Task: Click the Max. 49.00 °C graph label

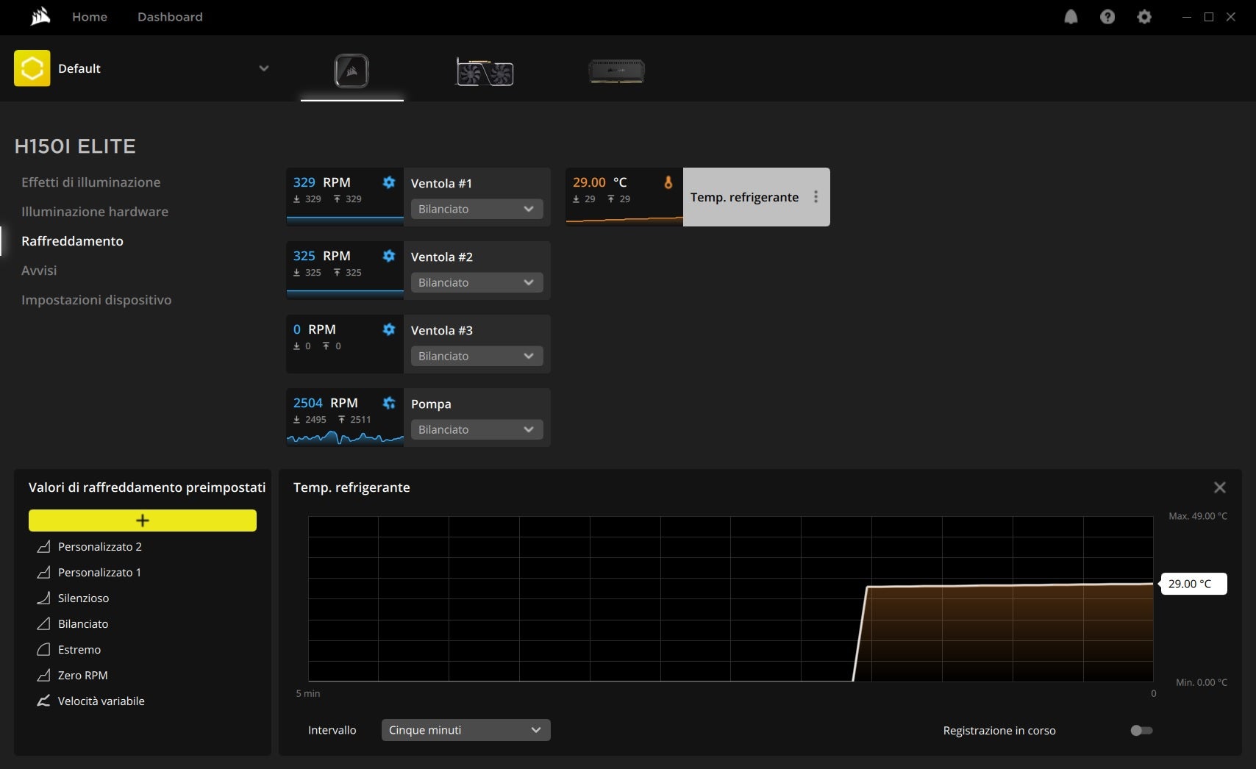Action: click(x=1198, y=516)
